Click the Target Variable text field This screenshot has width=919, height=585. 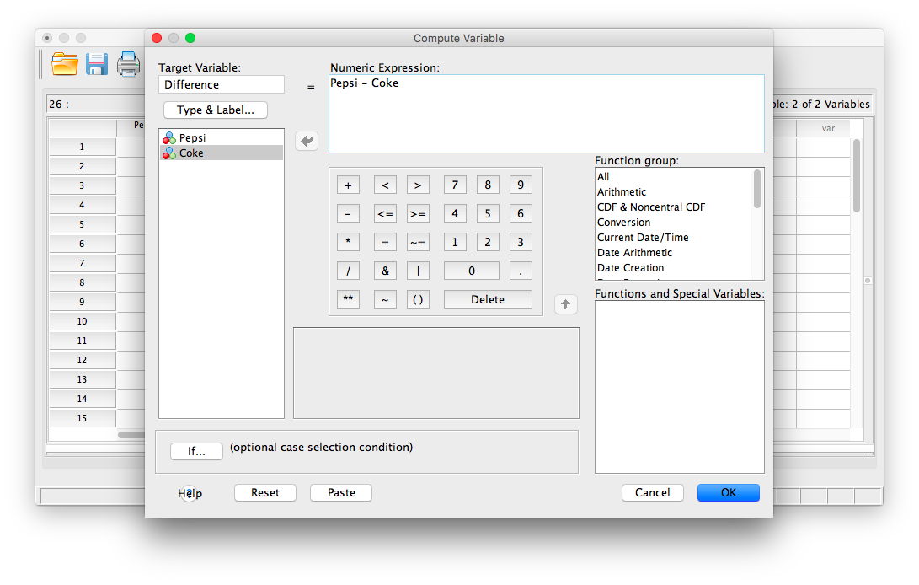(222, 84)
